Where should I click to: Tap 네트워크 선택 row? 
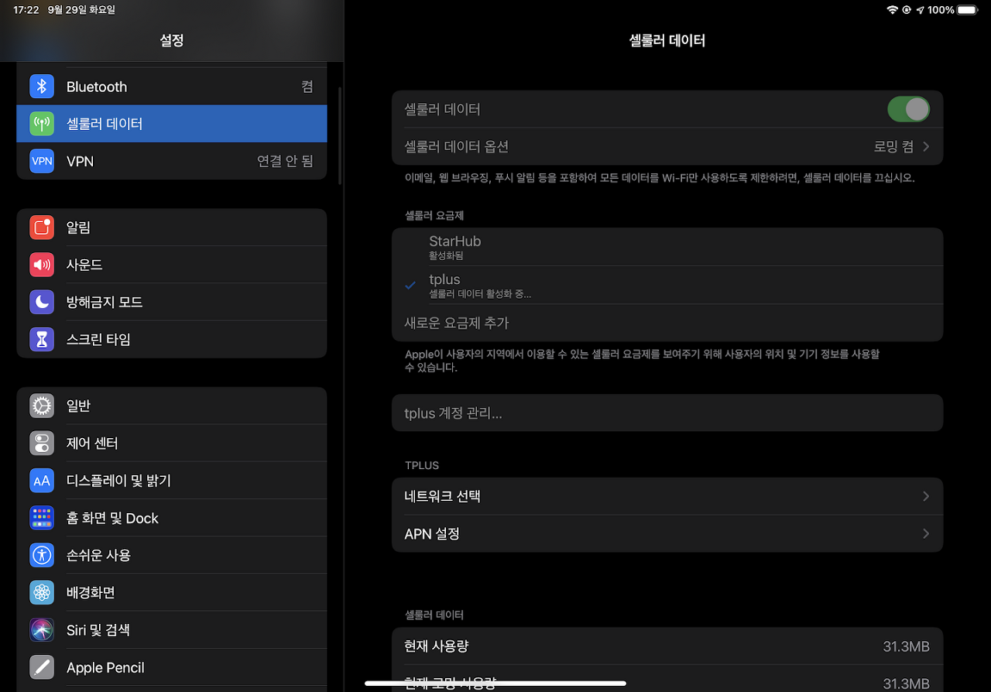(667, 496)
